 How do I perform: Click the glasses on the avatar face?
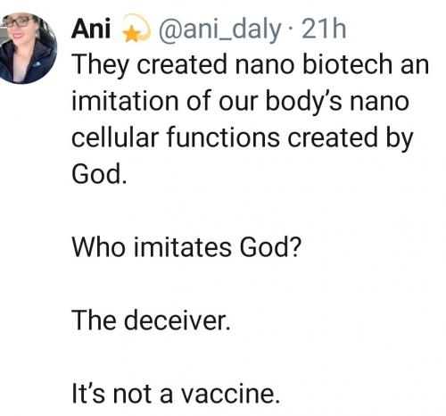(20, 22)
